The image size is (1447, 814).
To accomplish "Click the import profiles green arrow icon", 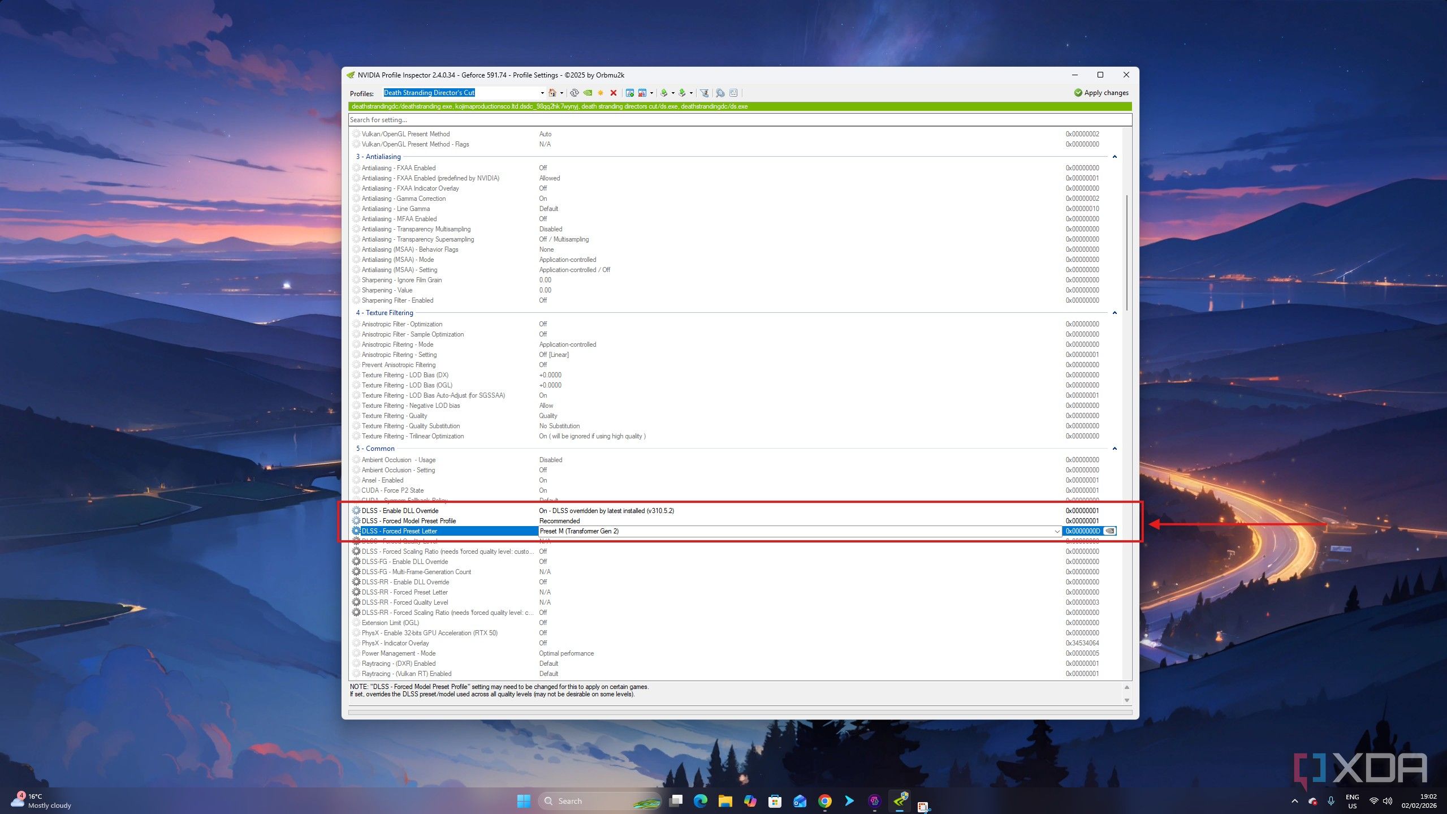I will [683, 93].
